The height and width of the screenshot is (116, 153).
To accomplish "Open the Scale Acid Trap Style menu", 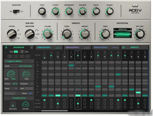I will 25,66.
